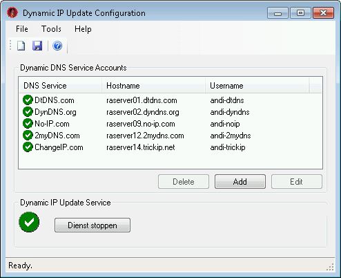Click the New document toolbar icon
This screenshot has width=341, height=278.
(x=21, y=46)
